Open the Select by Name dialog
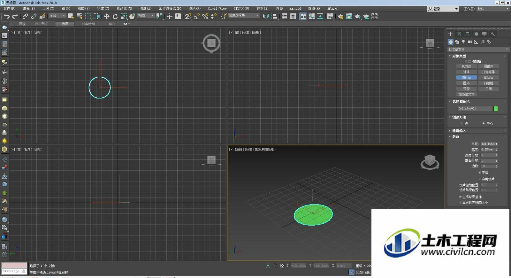This screenshot has height=278, width=511. coord(80,16)
